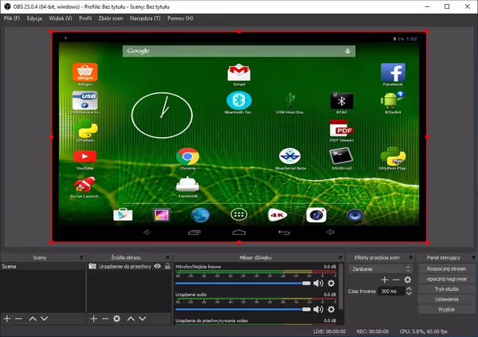Open the Edycja menu
Viewport: 478px width, 337px height.
click(34, 18)
